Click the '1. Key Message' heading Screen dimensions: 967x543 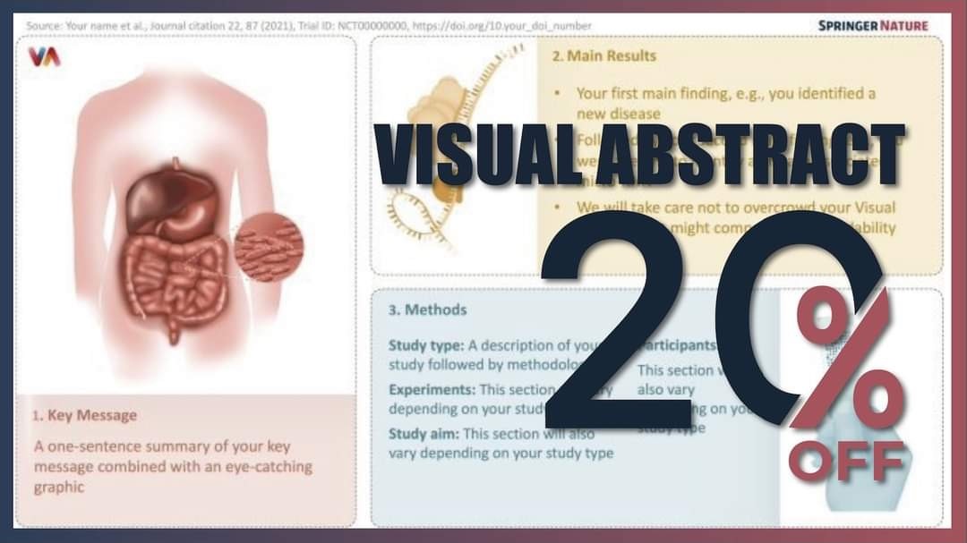[84, 415]
